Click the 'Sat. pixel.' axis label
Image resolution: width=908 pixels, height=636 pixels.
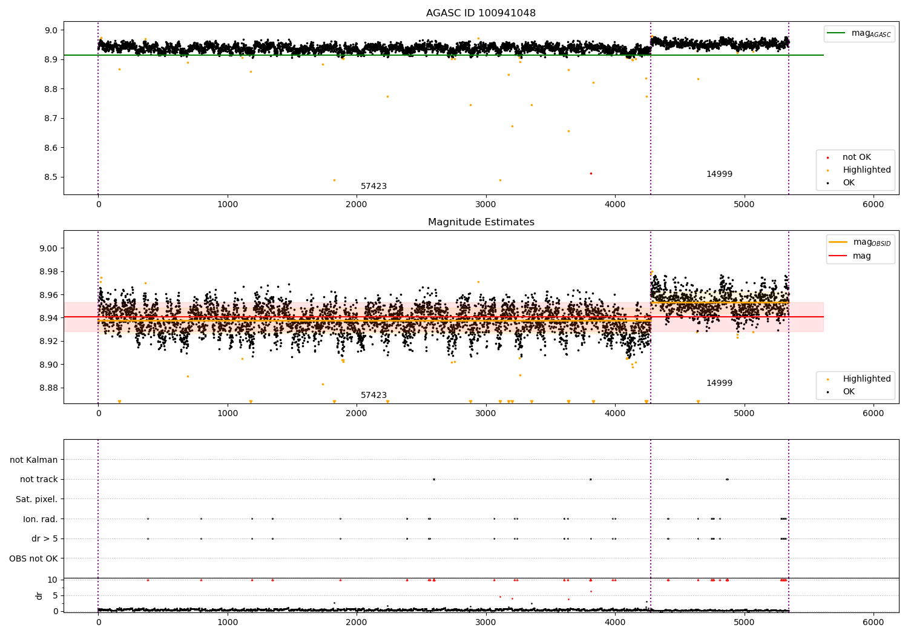[x=37, y=500]
